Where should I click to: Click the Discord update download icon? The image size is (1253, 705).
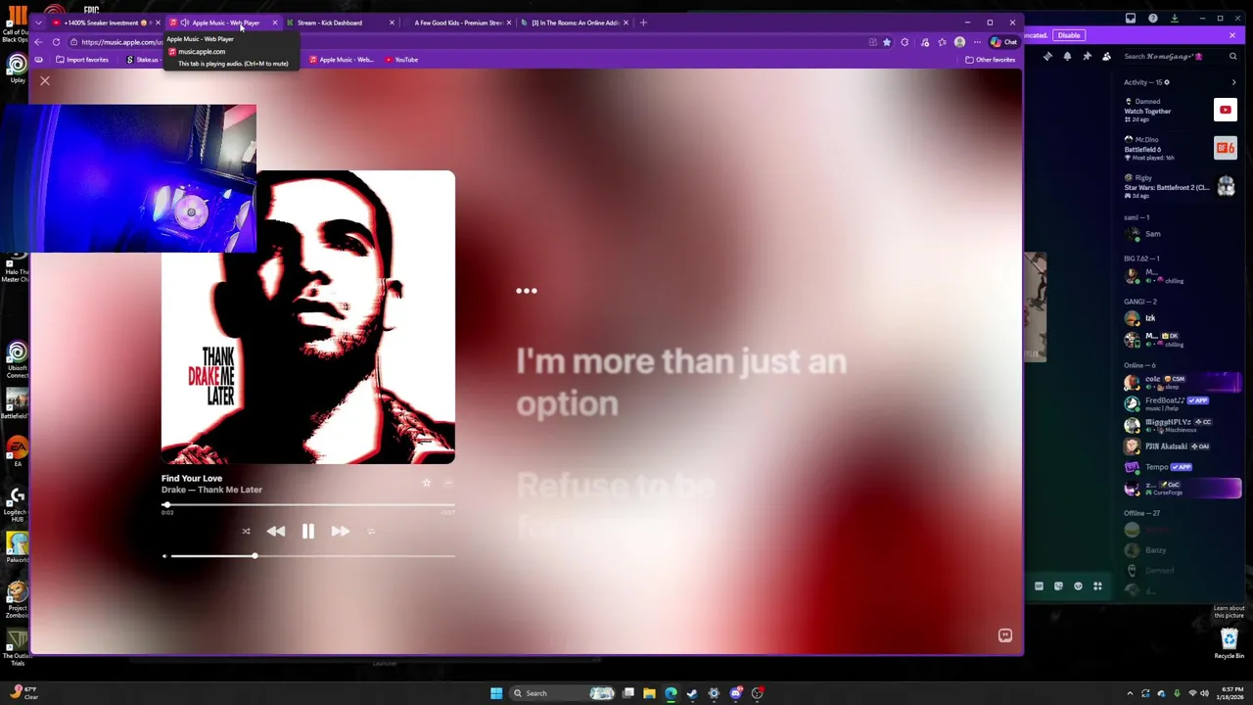[1175, 18]
